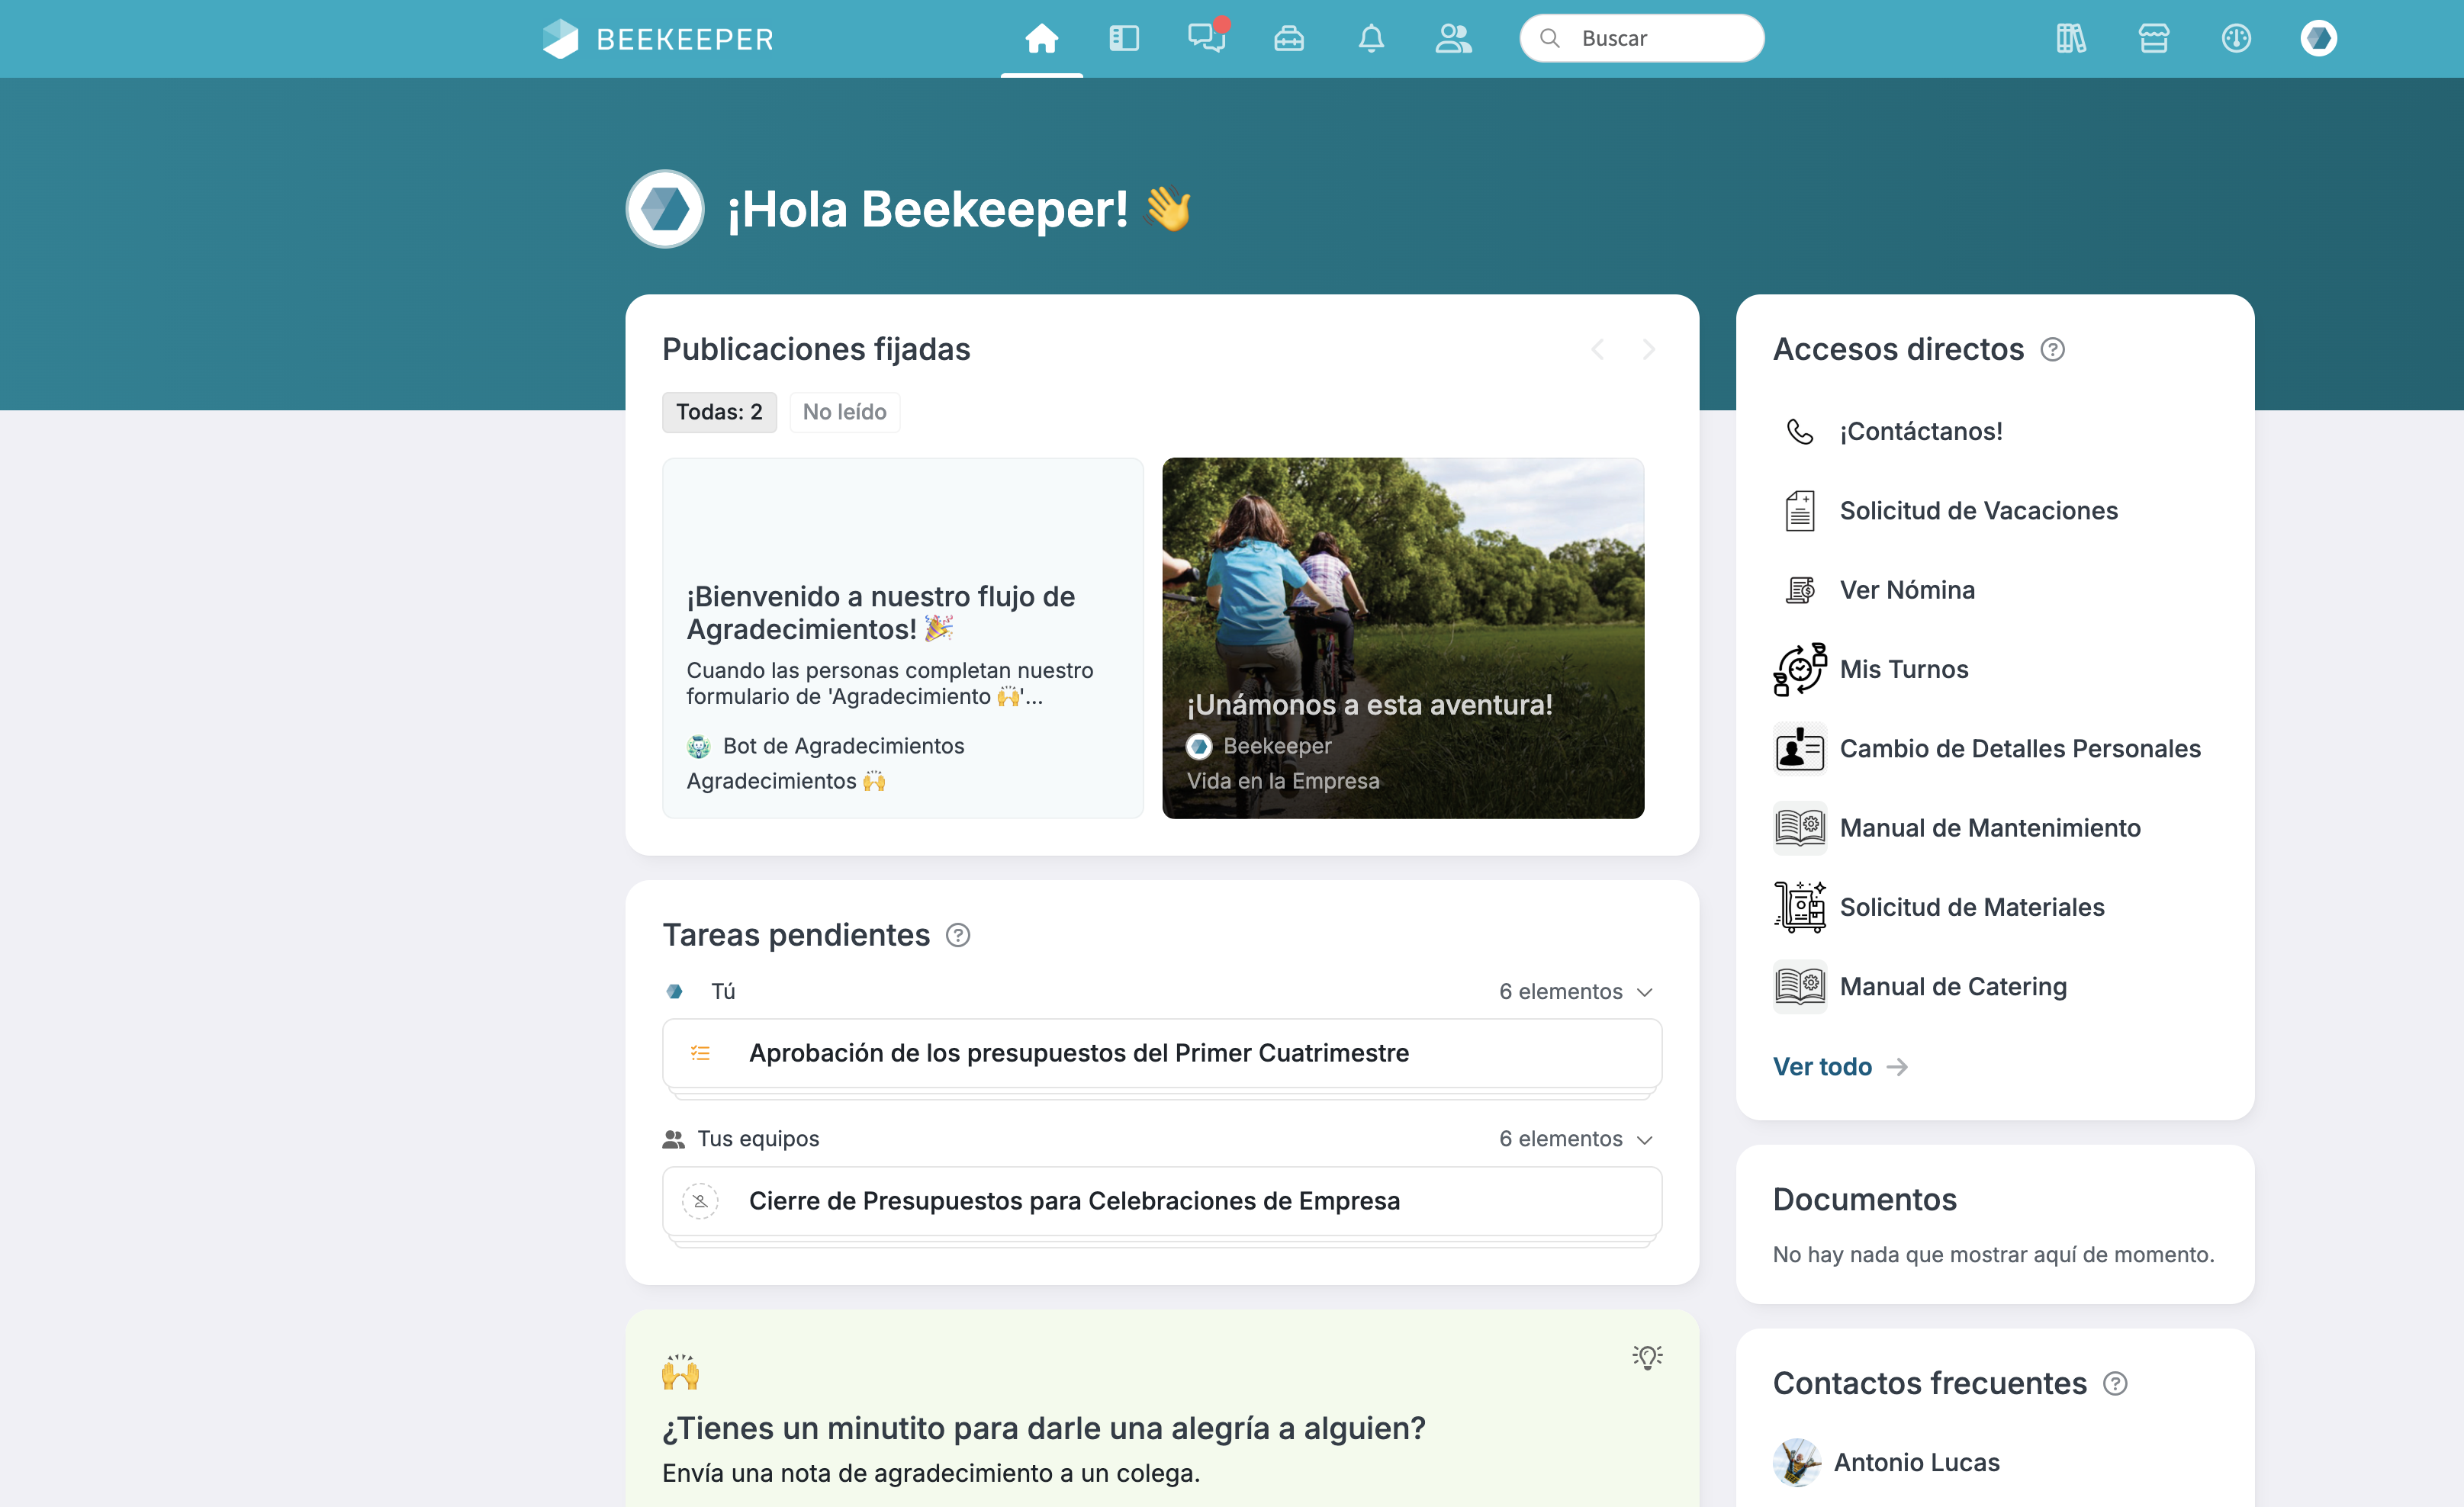The width and height of the screenshot is (2464, 1507).
Task: Open the Home feed icon
Action: (1041, 39)
